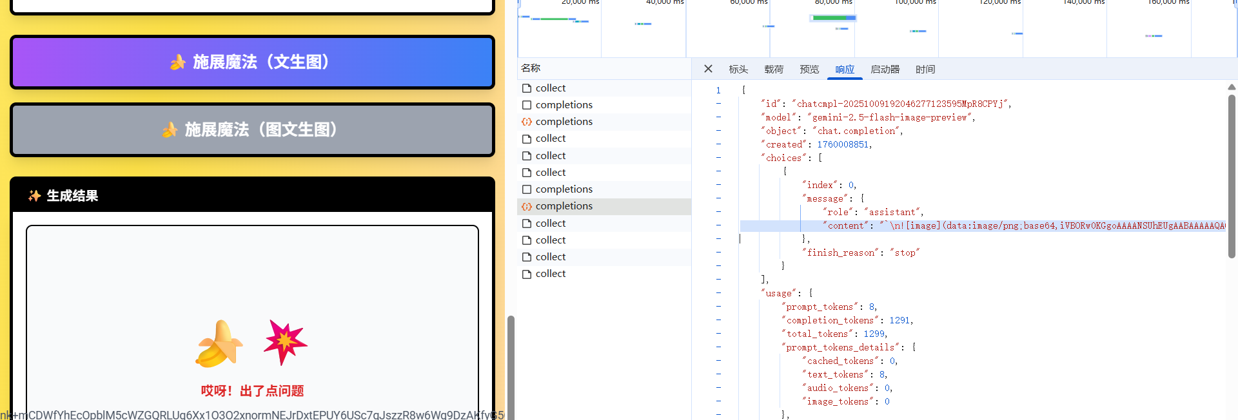Click the scroll-up arrow of the response panel
Image resolution: width=1238 pixels, height=420 pixels.
1232,87
